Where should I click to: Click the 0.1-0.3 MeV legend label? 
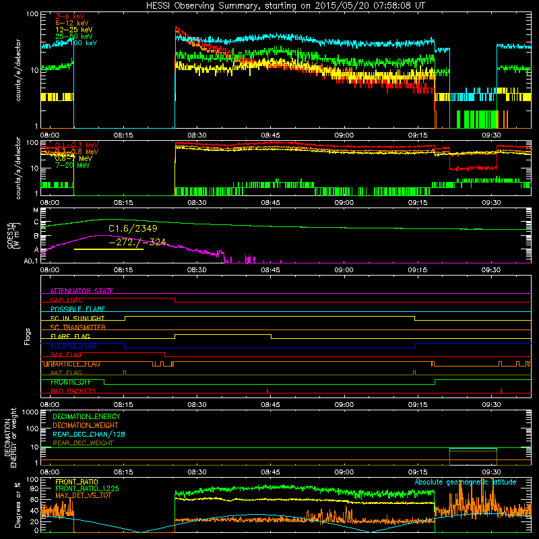[77, 145]
